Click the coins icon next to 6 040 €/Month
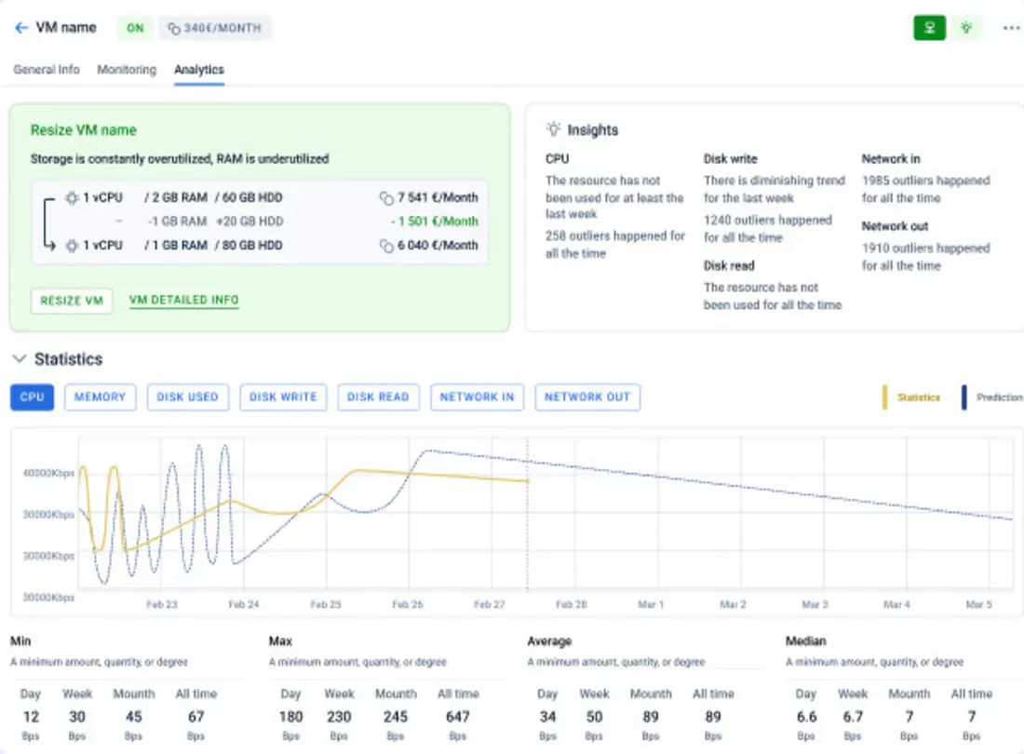The width and height of the screenshot is (1024, 754). point(386,246)
